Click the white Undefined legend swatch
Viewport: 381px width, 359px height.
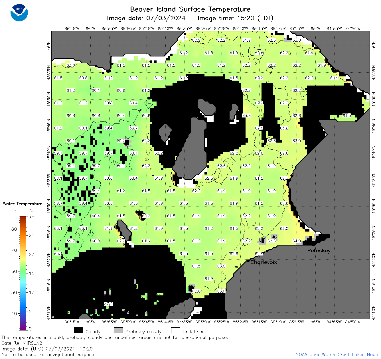point(175,330)
